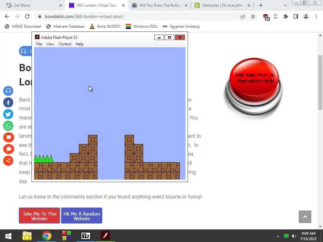Viewport: 323px width, 242px height.
Task: Show hidden system tray icons
Action: (x=278, y=236)
